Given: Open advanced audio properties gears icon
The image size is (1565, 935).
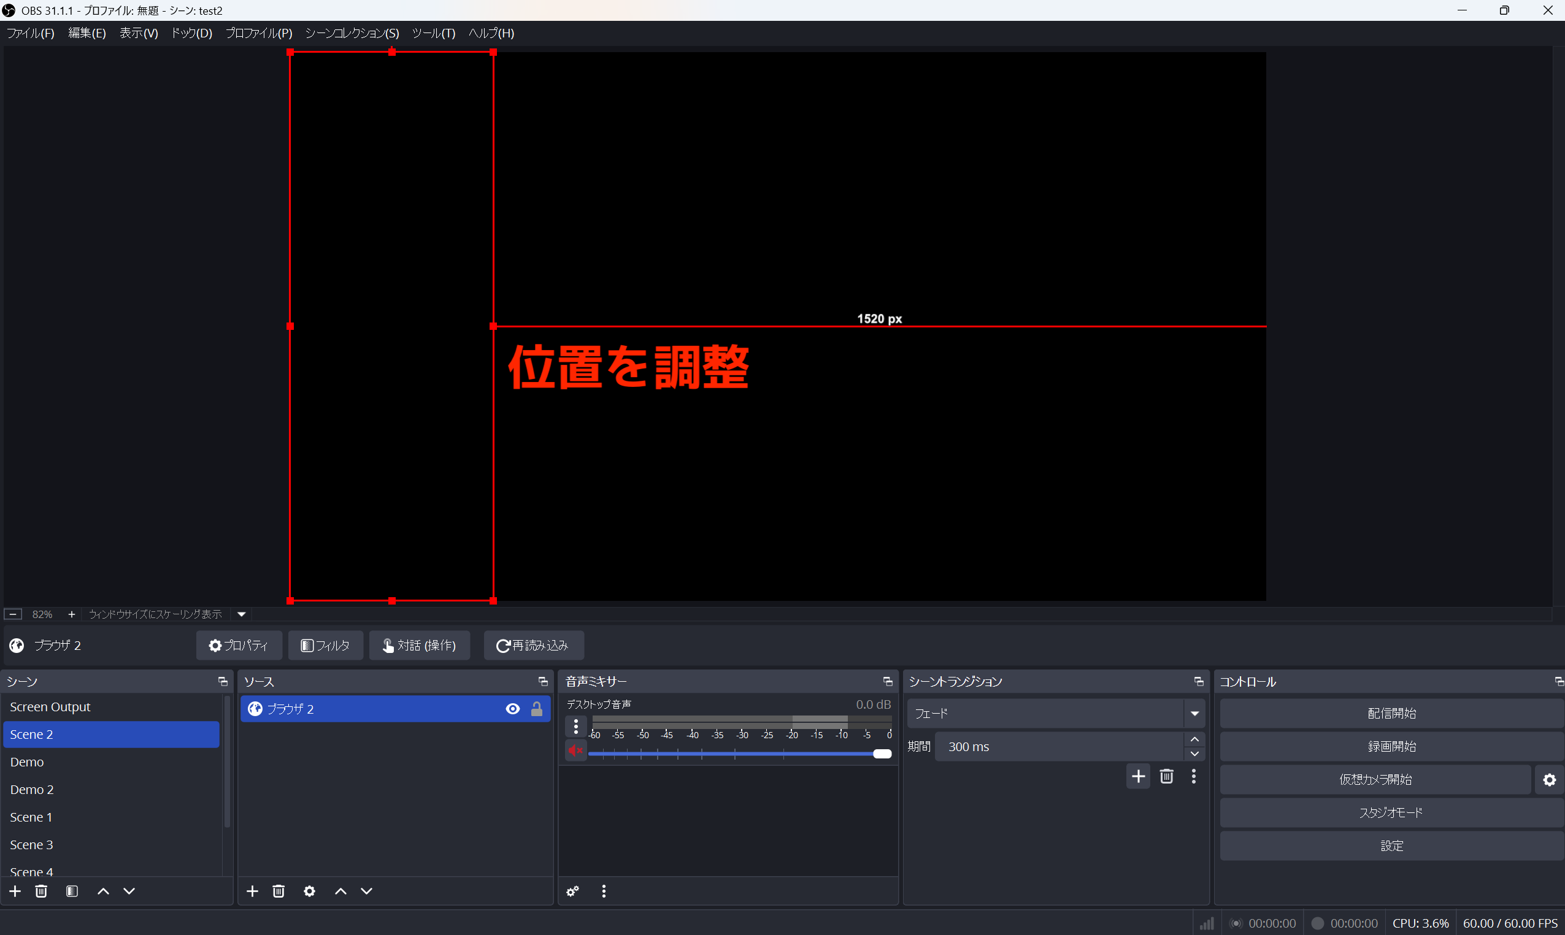Looking at the screenshot, I should point(572,891).
